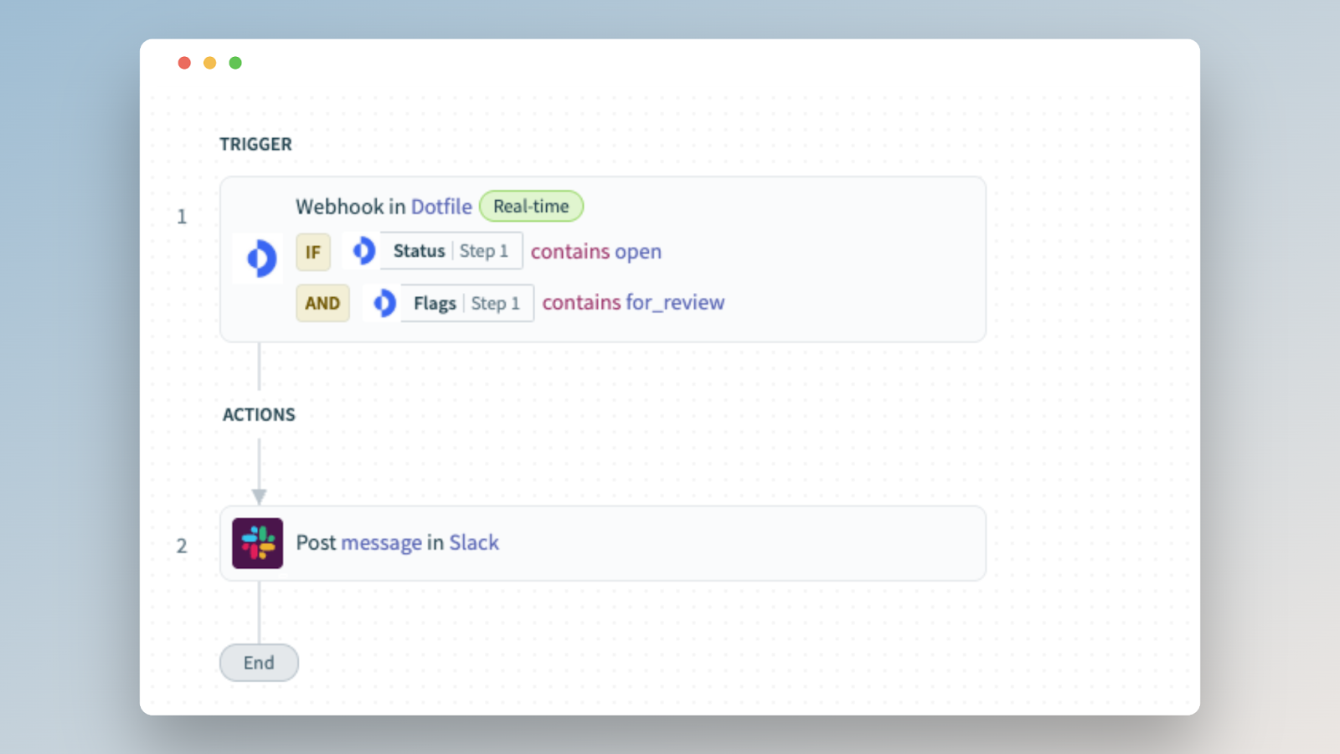
Task: Click the Dotfile icon beside Status pill
Action: coord(363,250)
